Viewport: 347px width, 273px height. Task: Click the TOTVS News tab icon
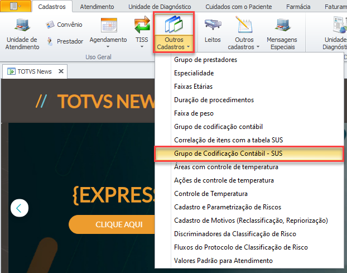[11, 71]
